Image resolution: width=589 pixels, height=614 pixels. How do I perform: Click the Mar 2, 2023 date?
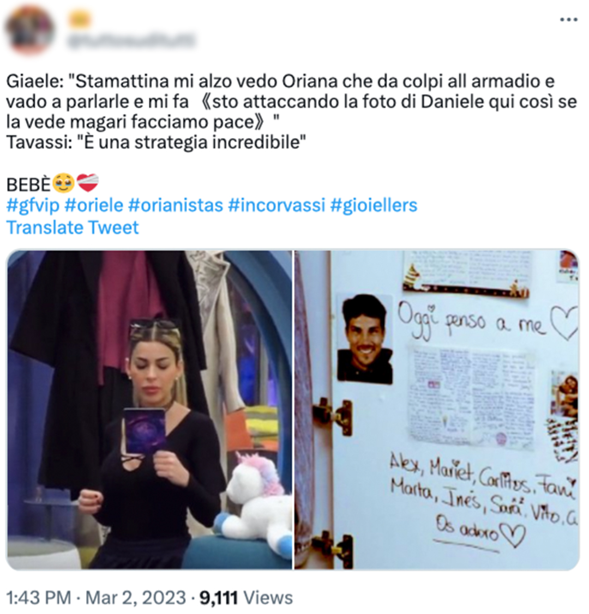[136, 598]
